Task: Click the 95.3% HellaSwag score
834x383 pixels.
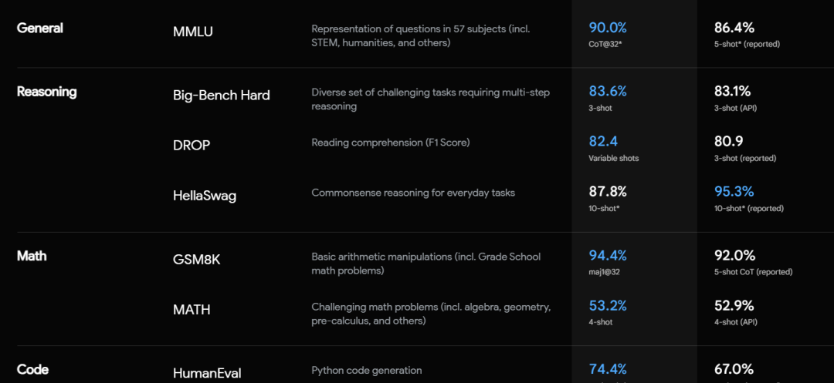Action: (734, 192)
